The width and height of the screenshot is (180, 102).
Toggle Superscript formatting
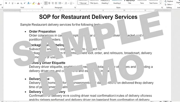pyautogui.click(x=25, y=3)
